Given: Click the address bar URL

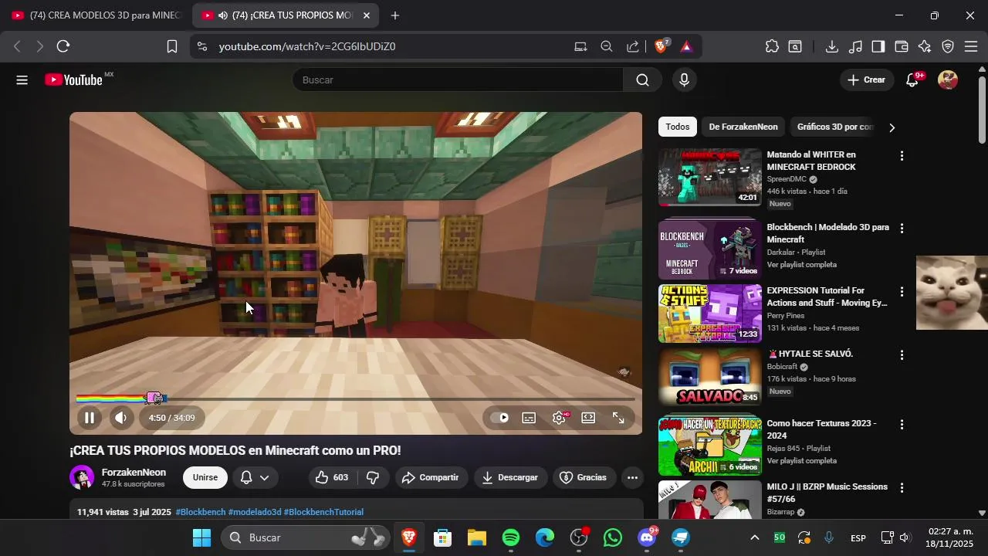Looking at the screenshot, I should tap(307, 46).
